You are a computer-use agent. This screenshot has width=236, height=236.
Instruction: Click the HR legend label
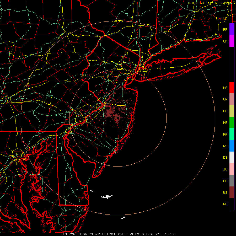coord(225,123)
